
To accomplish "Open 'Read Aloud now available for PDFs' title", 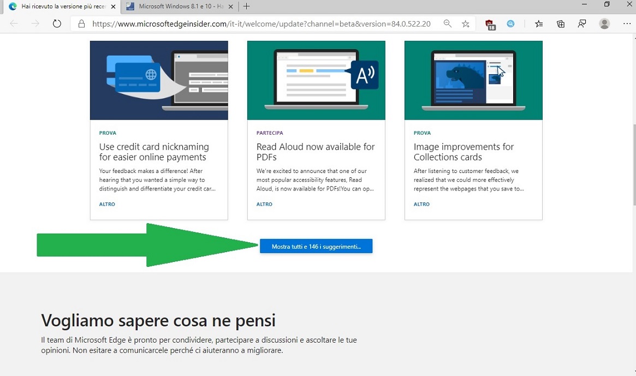I will click(x=316, y=152).
